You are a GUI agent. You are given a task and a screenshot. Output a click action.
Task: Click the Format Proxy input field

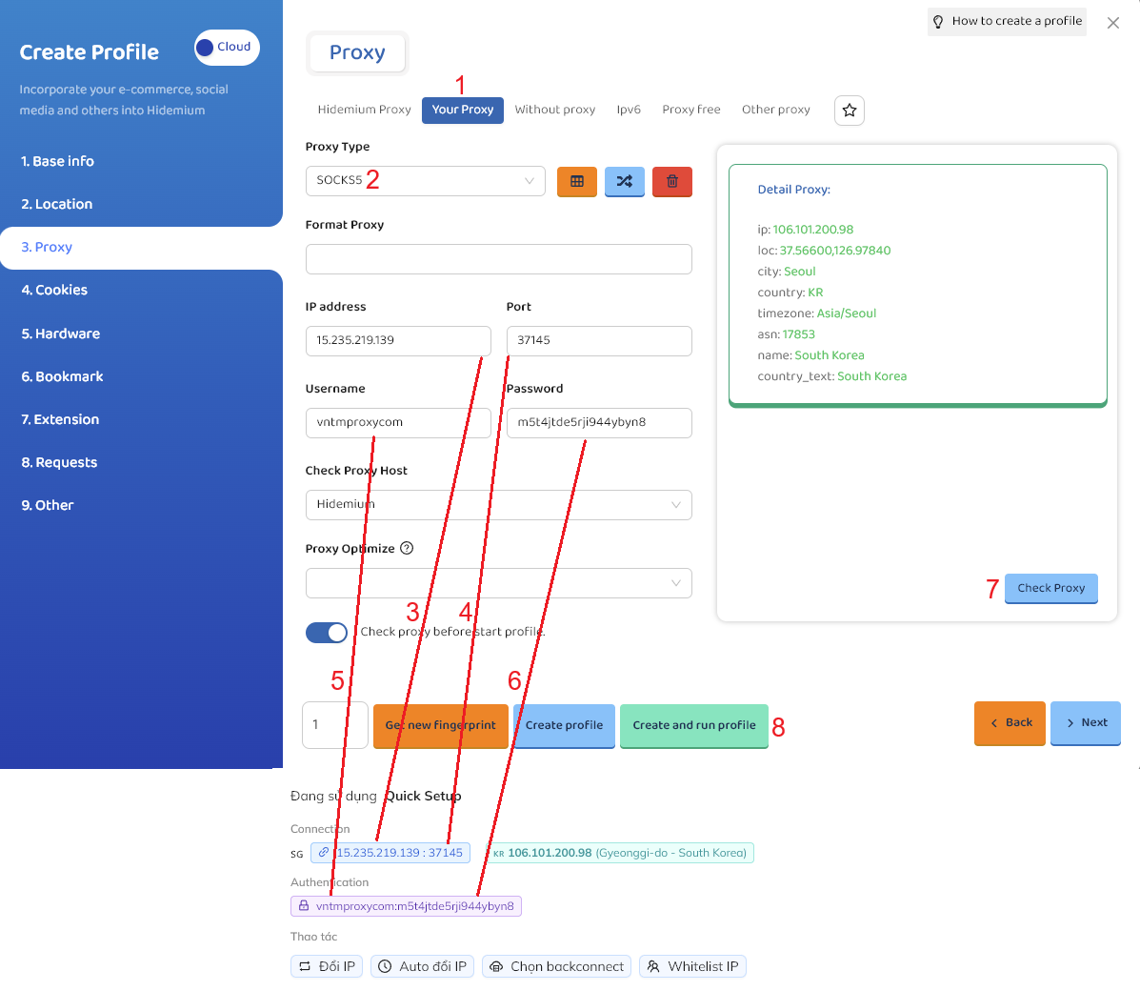pyautogui.click(x=498, y=259)
